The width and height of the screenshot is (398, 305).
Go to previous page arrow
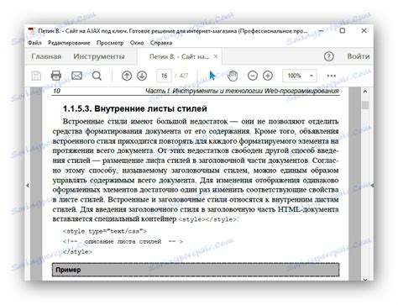click(127, 76)
